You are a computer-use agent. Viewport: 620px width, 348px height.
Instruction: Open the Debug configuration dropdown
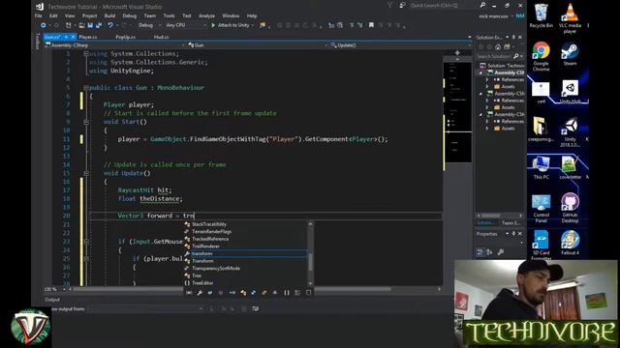pyautogui.click(x=150, y=25)
